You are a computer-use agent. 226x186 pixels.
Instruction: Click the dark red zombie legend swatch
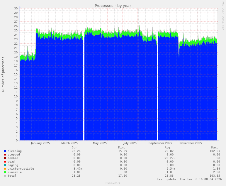point(5,158)
